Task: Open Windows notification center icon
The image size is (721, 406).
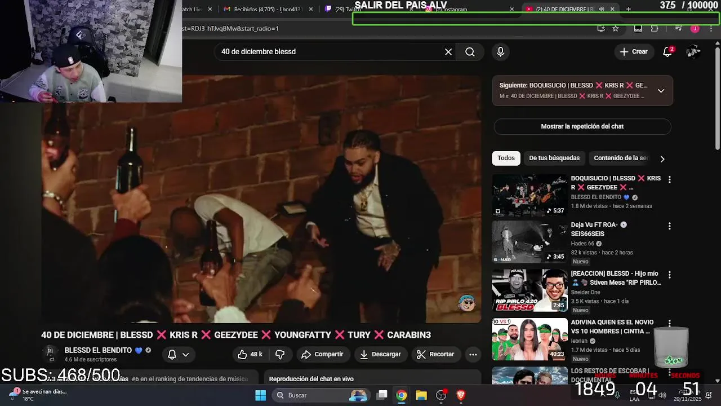Action: 709,395
